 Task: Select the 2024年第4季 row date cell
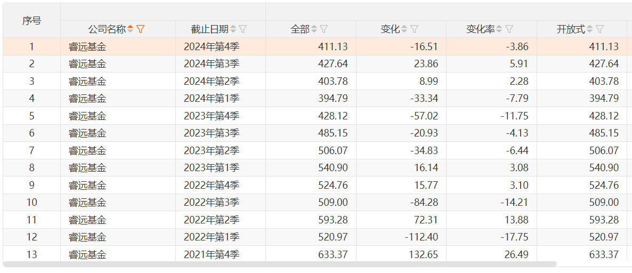pos(212,47)
